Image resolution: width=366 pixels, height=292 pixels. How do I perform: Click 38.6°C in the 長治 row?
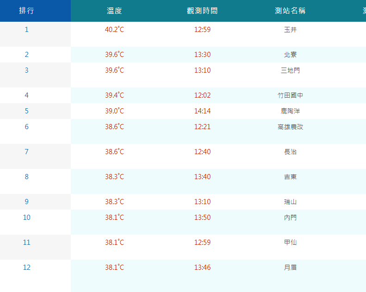coord(114,151)
